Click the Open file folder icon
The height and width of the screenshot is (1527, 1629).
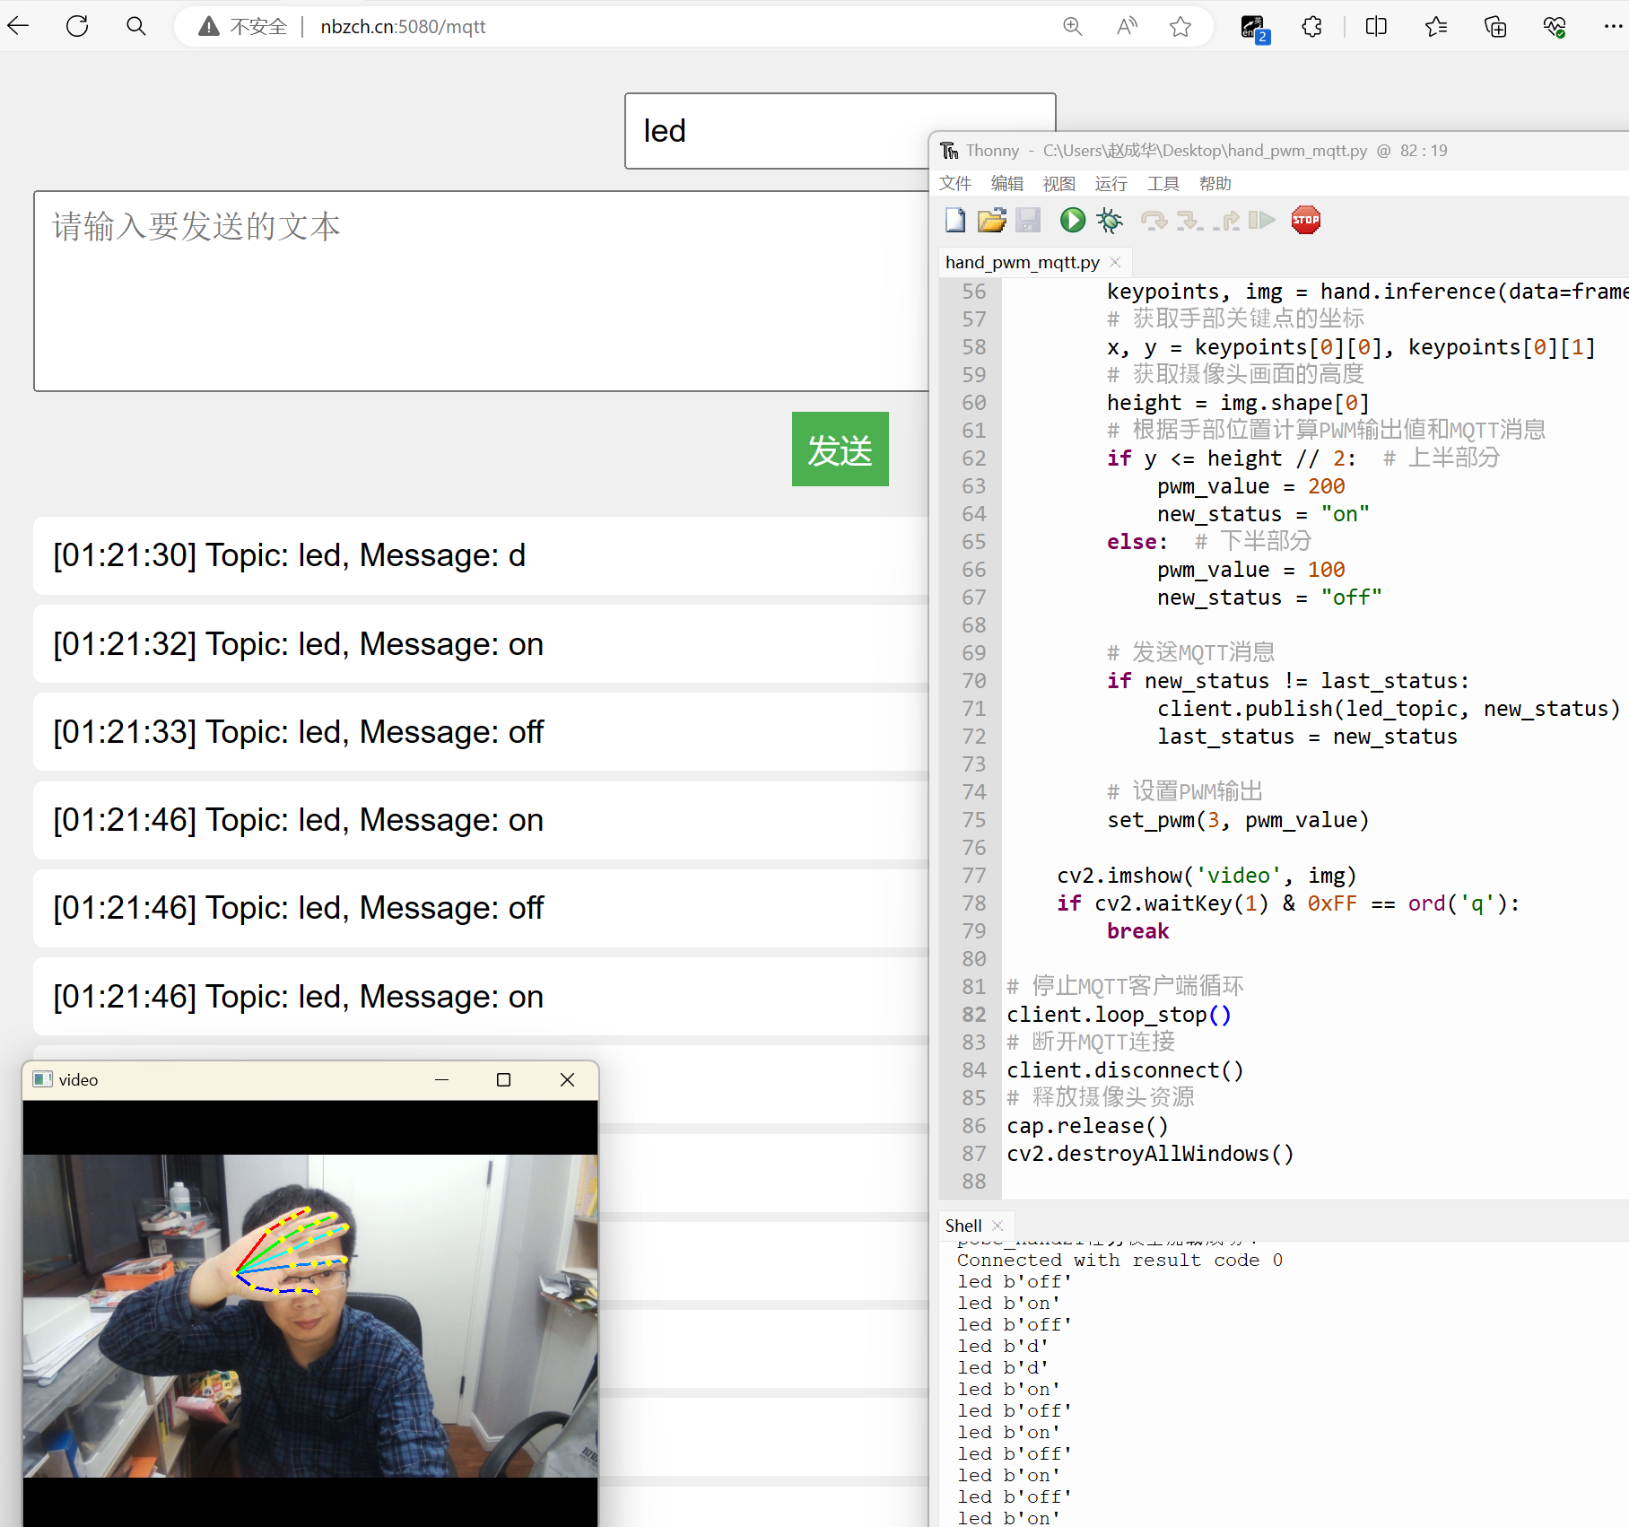[x=991, y=221]
